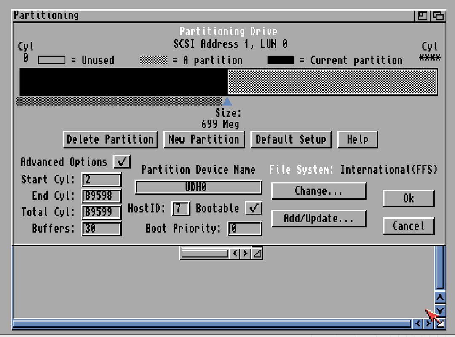Focus the Buffers field
This screenshot has width=455, height=337.
pos(101,228)
